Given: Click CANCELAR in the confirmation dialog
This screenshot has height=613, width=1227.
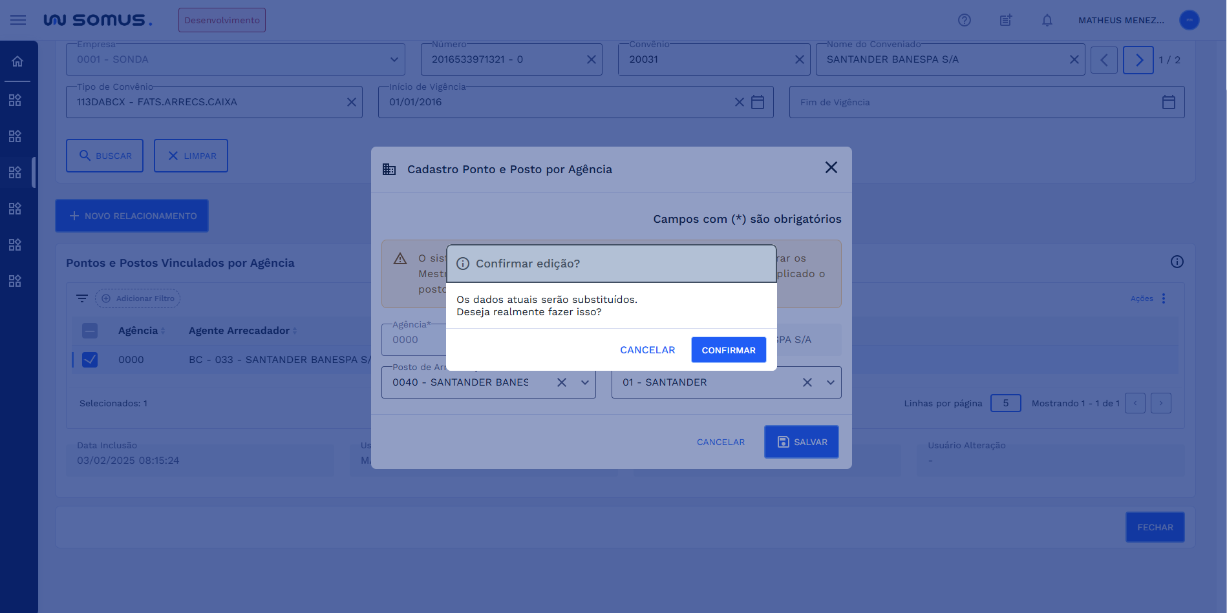Looking at the screenshot, I should (647, 350).
